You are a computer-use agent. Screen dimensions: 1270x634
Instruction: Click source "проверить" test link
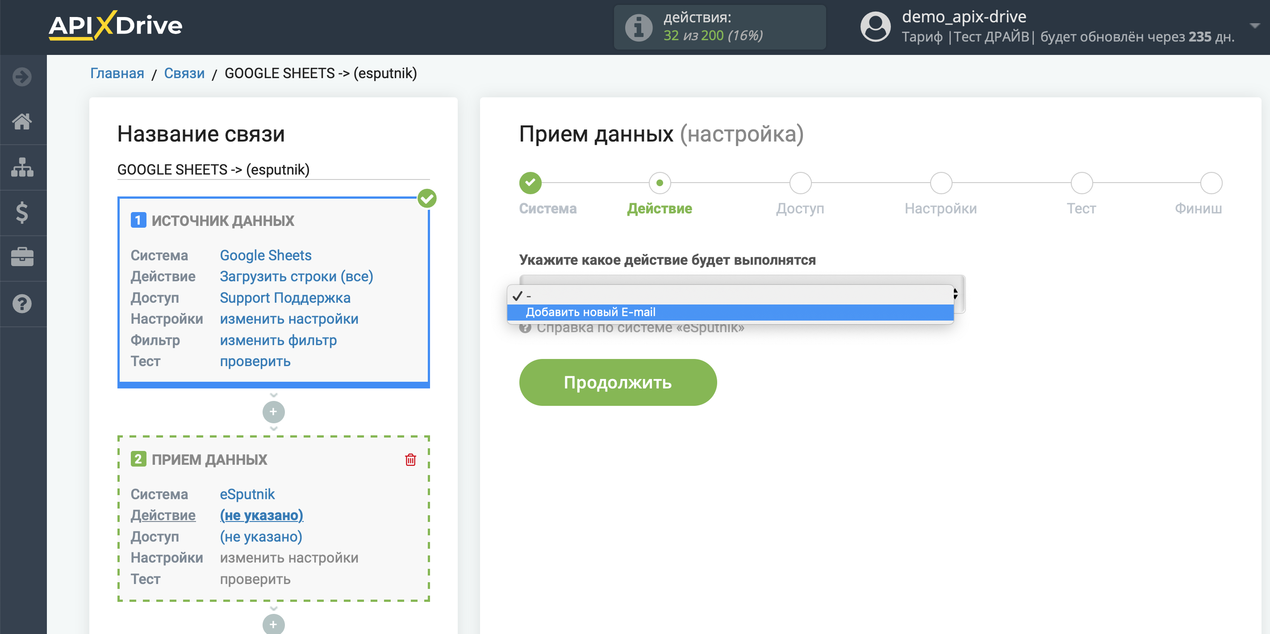click(255, 361)
